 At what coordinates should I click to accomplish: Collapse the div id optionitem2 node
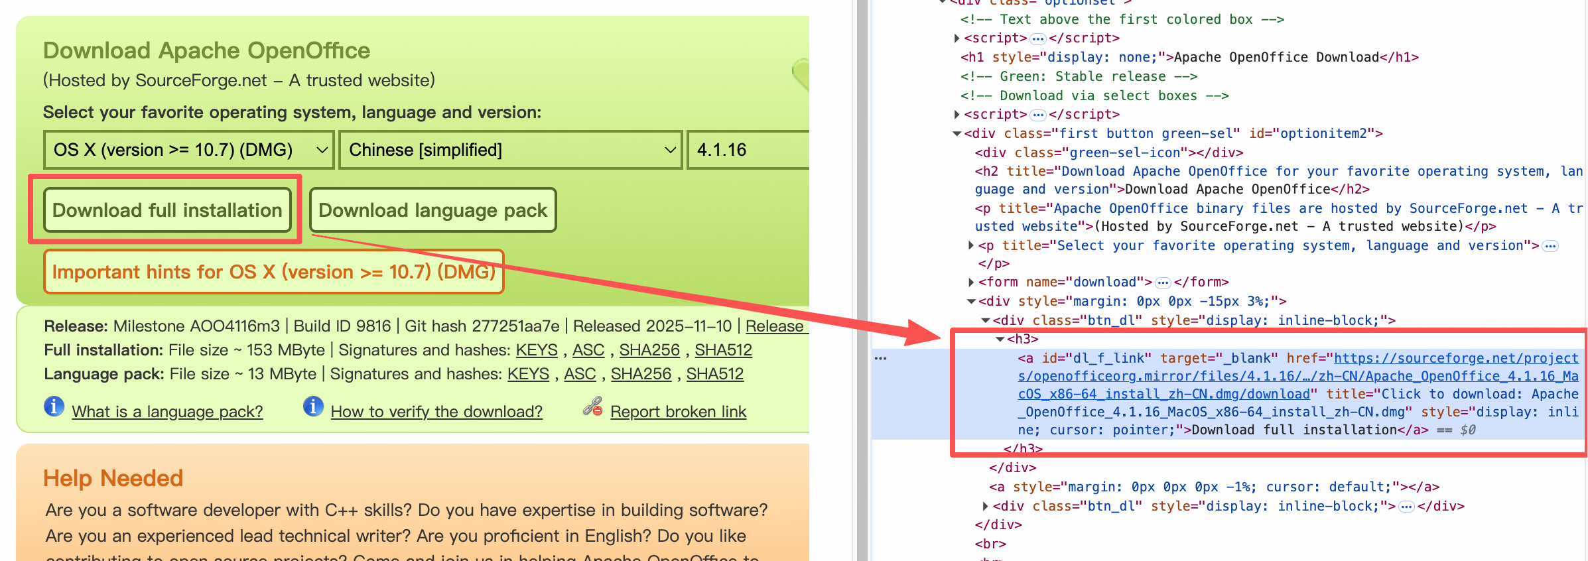pos(957,134)
